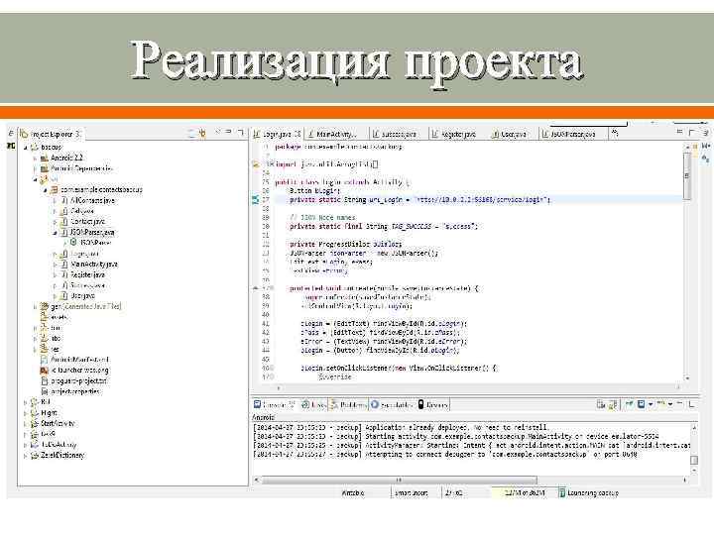Screen dimensions: 714x535
Task: Select Contact.java in Project Explorer
Action: 88,222
